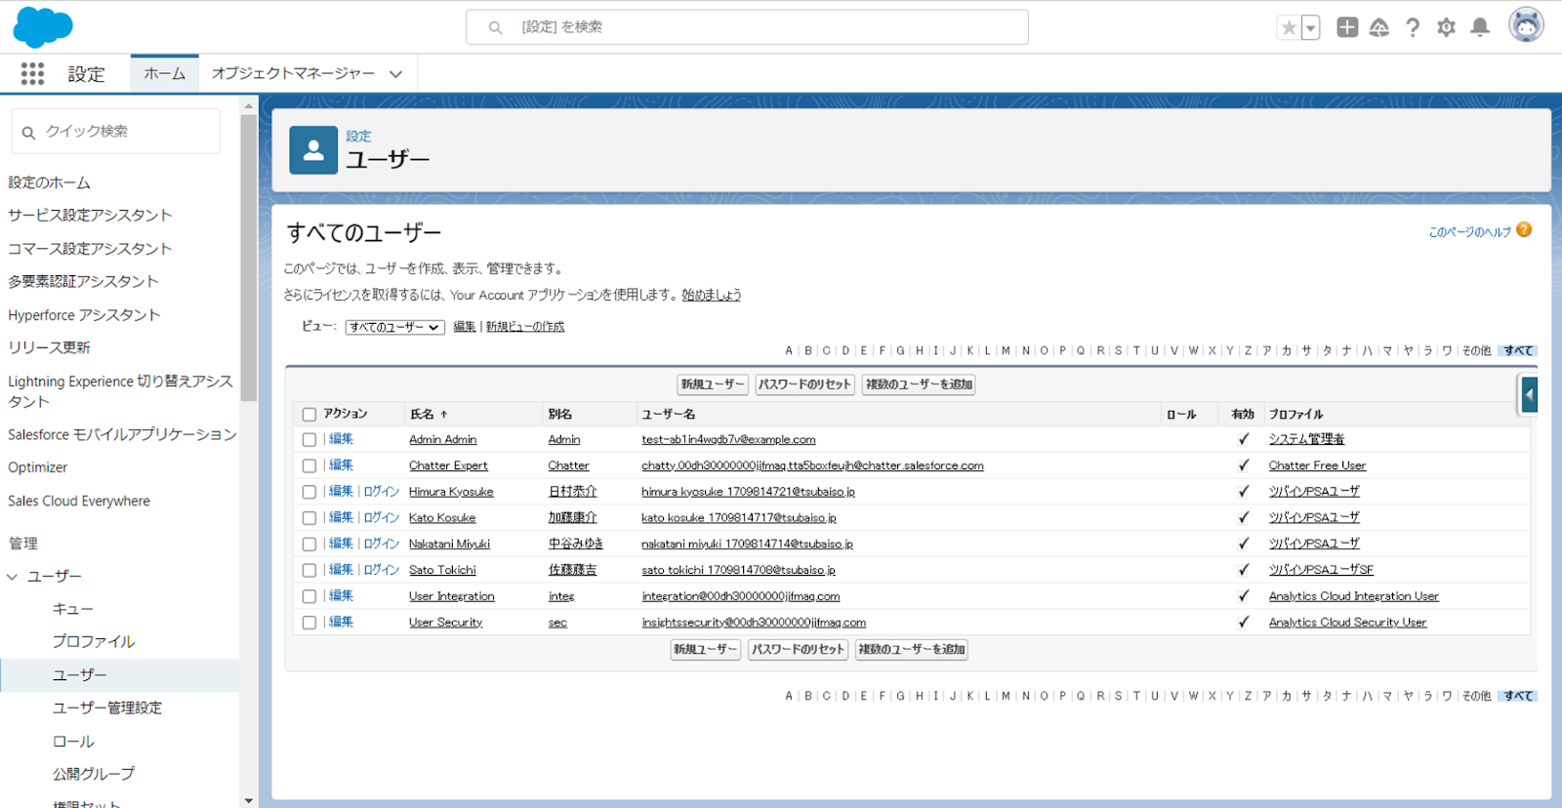Check the Kato Kosuke row checkbox
The height and width of the screenshot is (808, 1562).
click(309, 518)
